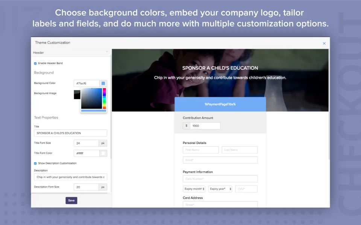Open the Expiry year dropdown
The image size is (361, 225).
220,189
